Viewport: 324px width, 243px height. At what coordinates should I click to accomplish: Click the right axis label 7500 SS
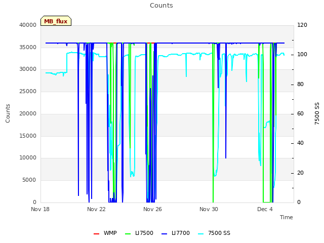click(317, 113)
